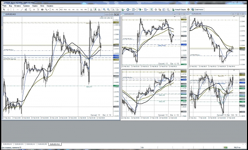
Task: Switch chart to M5 timeframe
Action: coord(57,10)
